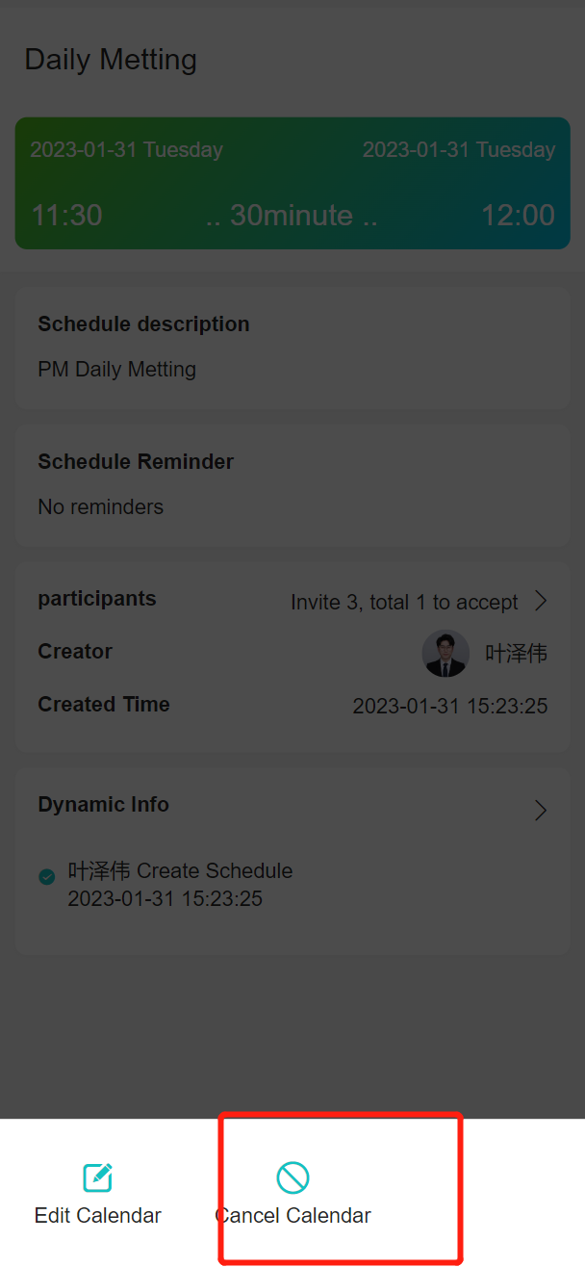
Task: Select the Cancel Calendar label
Action: click(x=292, y=1215)
